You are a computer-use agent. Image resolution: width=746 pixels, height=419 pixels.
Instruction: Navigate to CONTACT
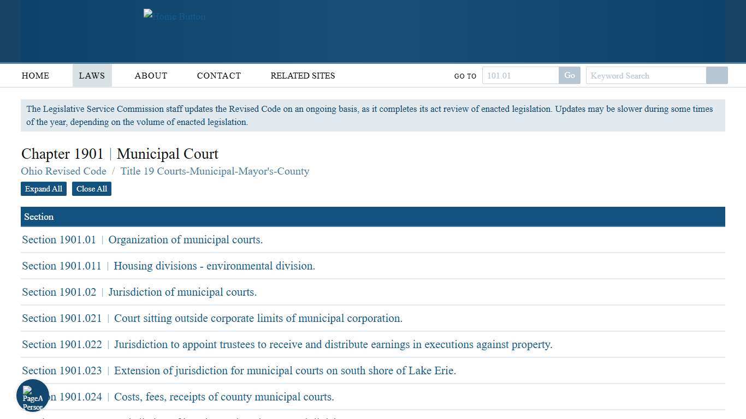coord(218,75)
